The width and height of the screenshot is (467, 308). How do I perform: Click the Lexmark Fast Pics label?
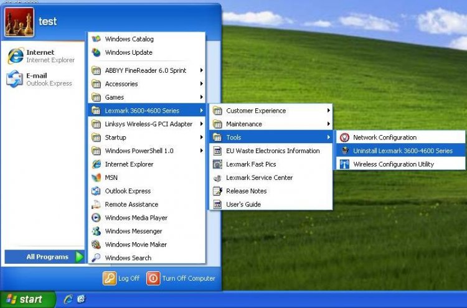[251, 164]
